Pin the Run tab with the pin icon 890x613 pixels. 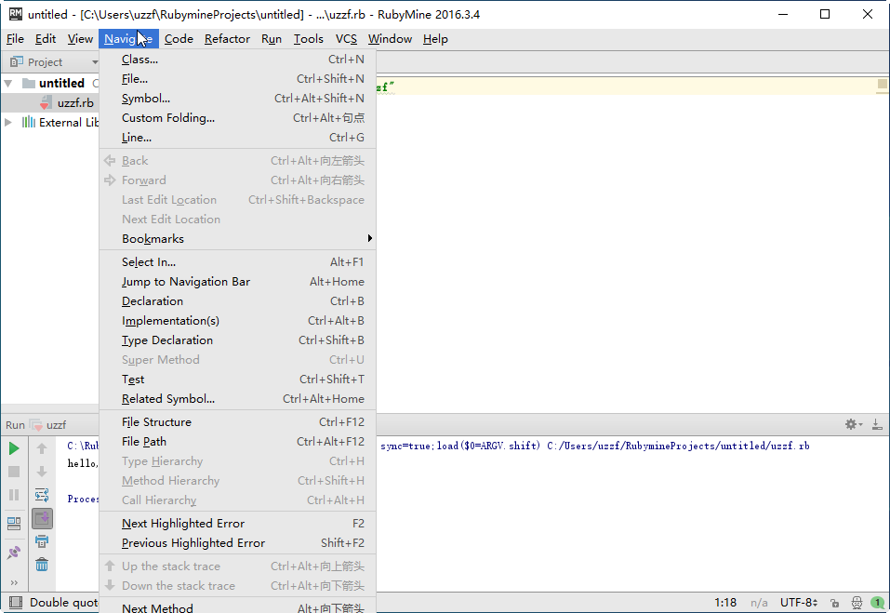point(14,553)
